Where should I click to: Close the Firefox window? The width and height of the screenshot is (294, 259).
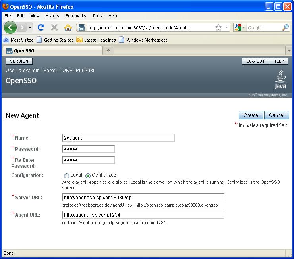287,7
